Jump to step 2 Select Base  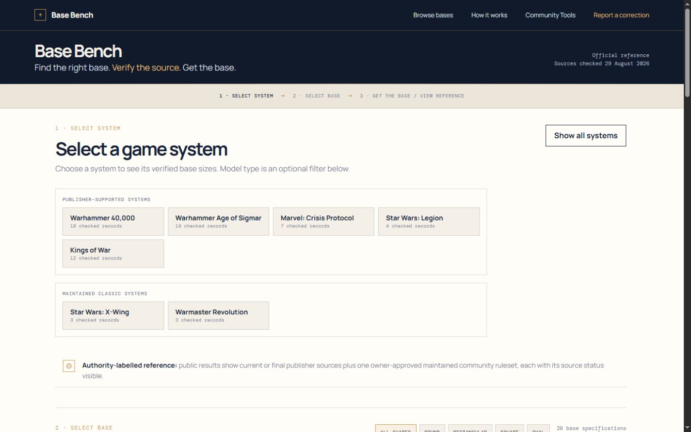coord(316,96)
